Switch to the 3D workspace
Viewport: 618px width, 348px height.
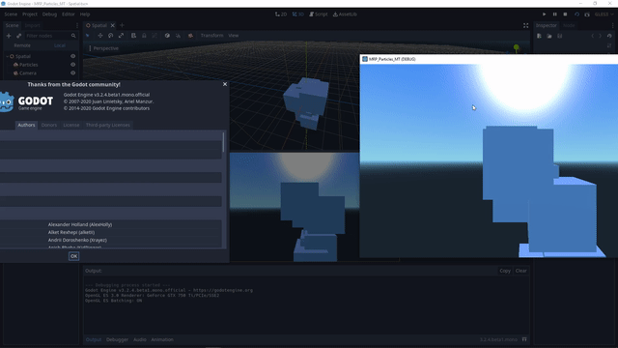(298, 14)
